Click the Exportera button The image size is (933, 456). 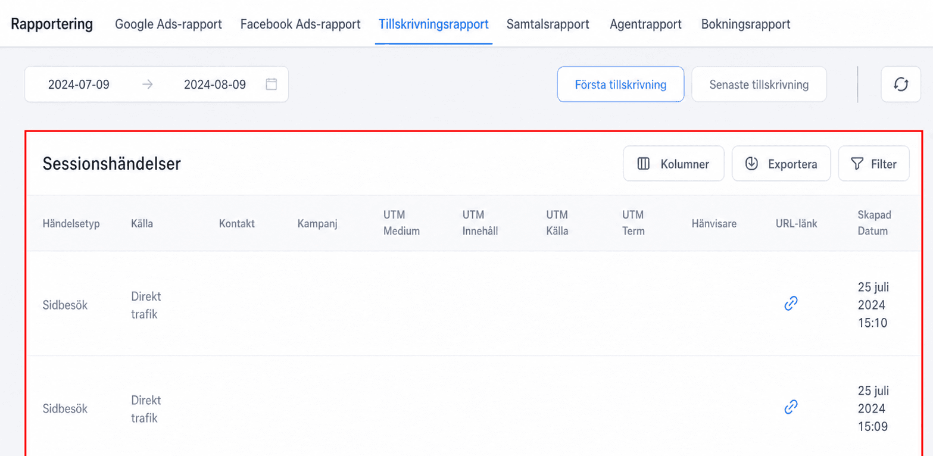coord(781,164)
